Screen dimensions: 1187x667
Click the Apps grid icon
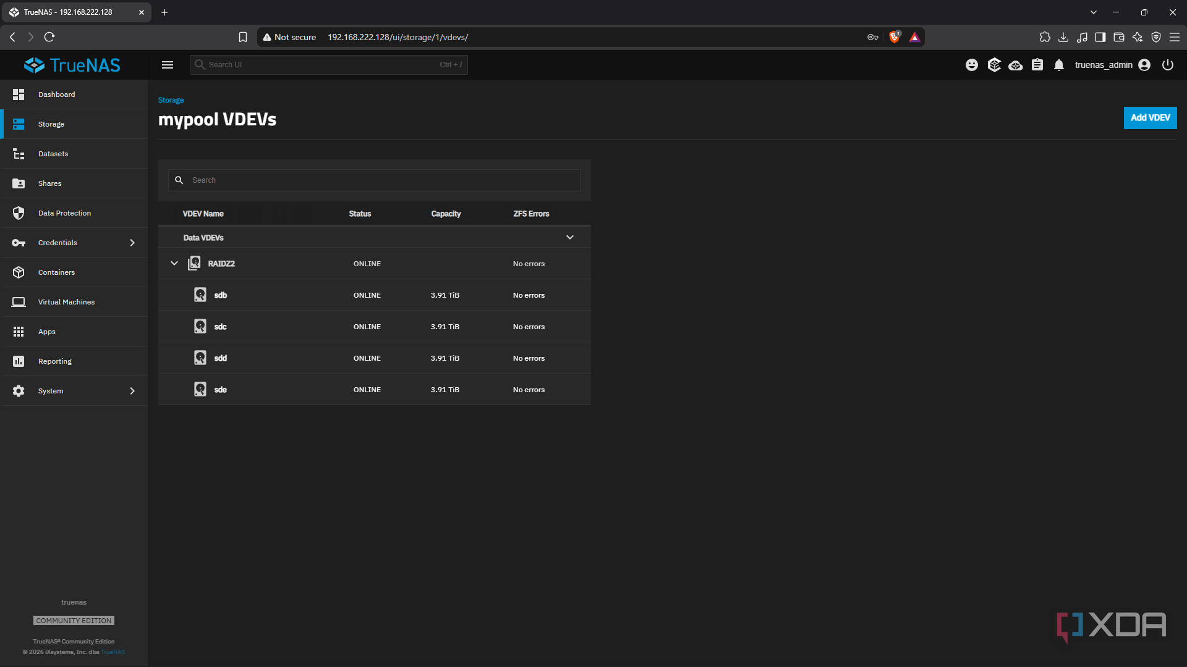coord(19,332)
